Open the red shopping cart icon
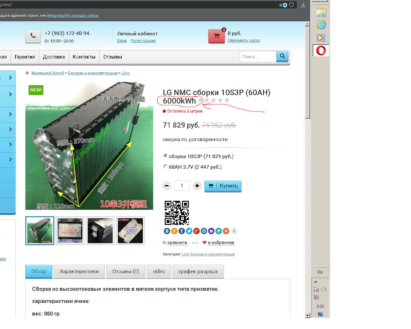Screen dimensions: 411x329 (x=217, y=36)
